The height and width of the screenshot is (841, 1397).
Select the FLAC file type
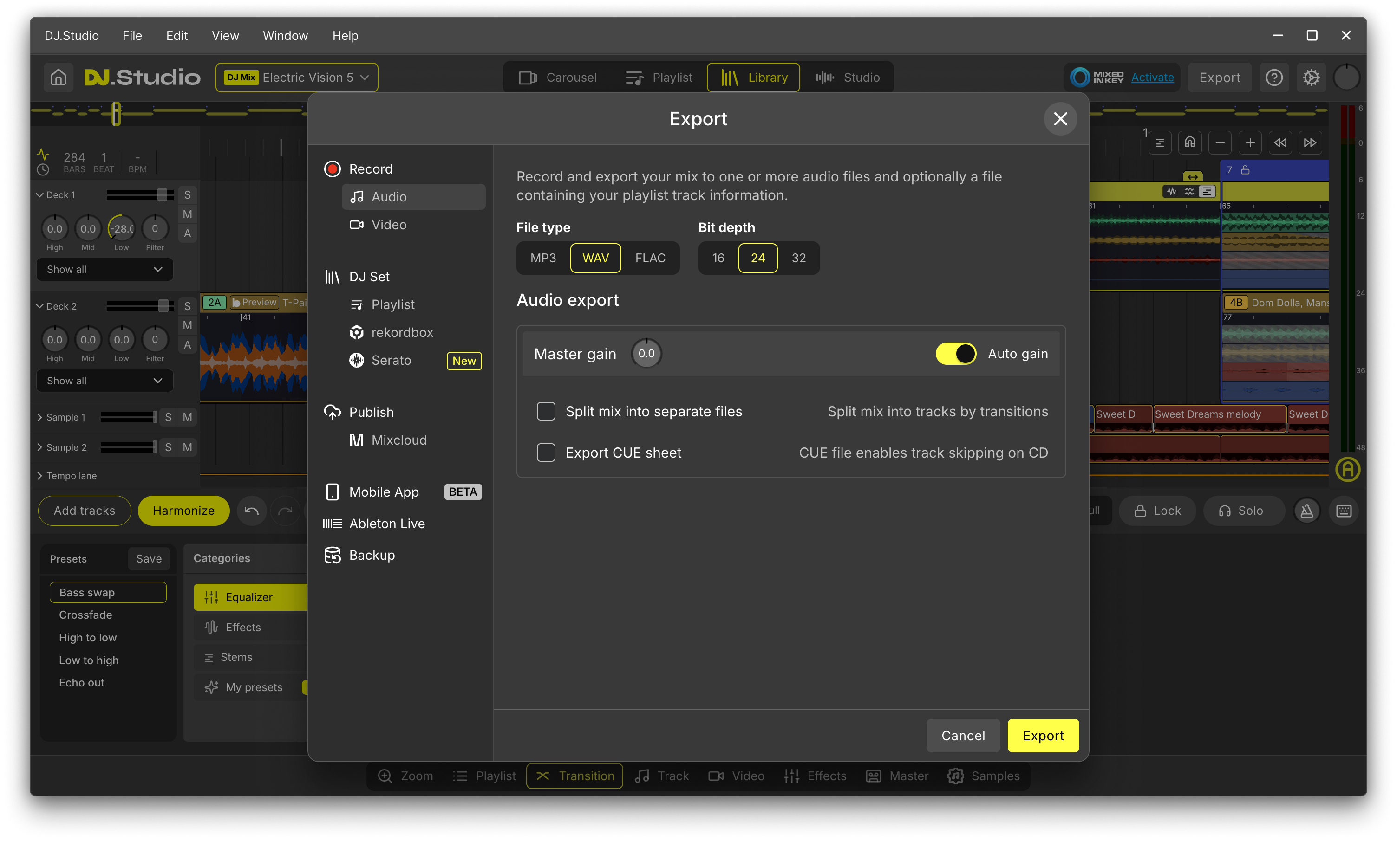click(650, 258)
